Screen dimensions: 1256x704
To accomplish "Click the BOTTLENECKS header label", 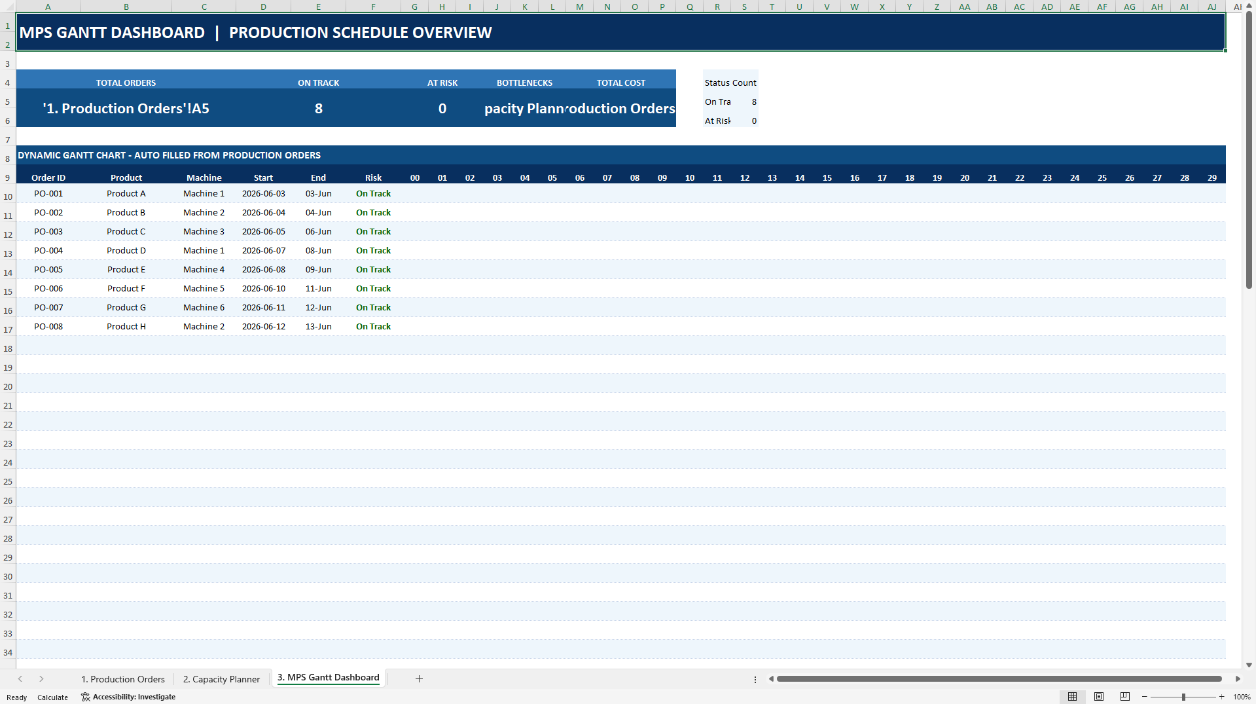I will (524, 83).
